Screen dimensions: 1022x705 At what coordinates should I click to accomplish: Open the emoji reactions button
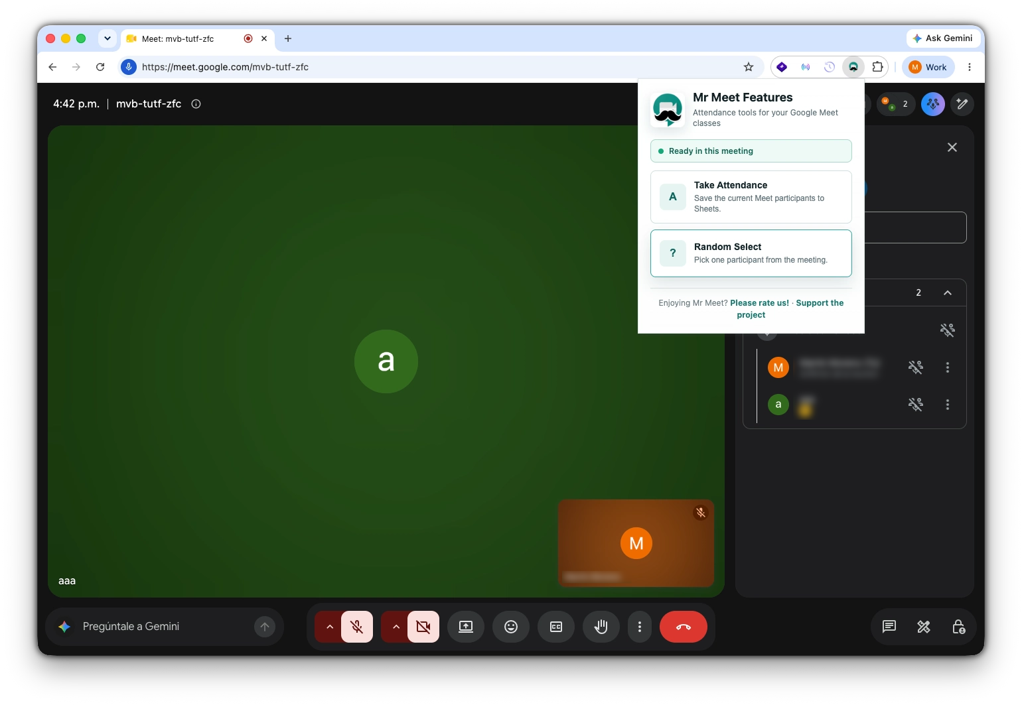[511, 627]
